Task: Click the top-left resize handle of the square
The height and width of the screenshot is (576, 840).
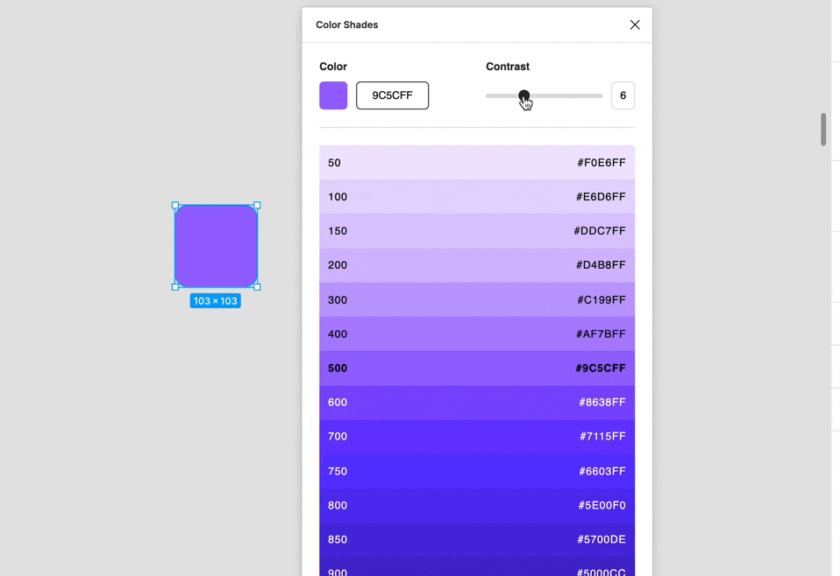Action: coord(175,206)
